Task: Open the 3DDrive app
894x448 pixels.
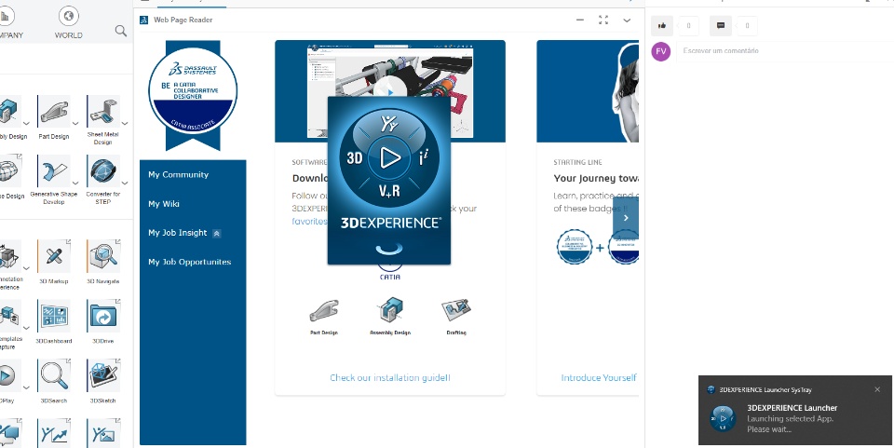Action: click(103, 317)
